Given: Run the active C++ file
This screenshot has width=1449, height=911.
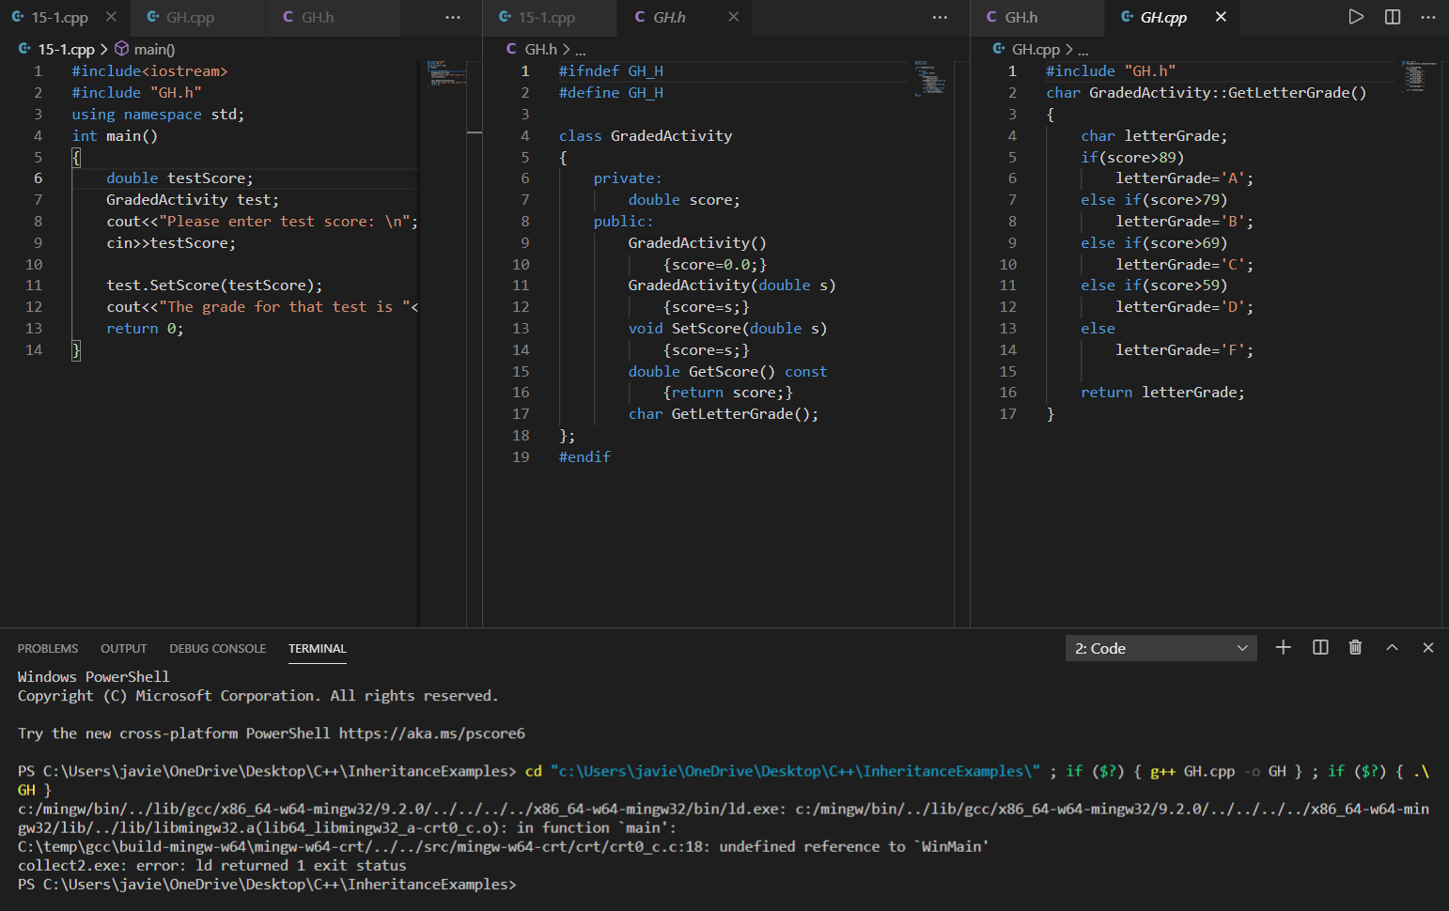Looking at the screenshot, I should (x=1356, y=16).
